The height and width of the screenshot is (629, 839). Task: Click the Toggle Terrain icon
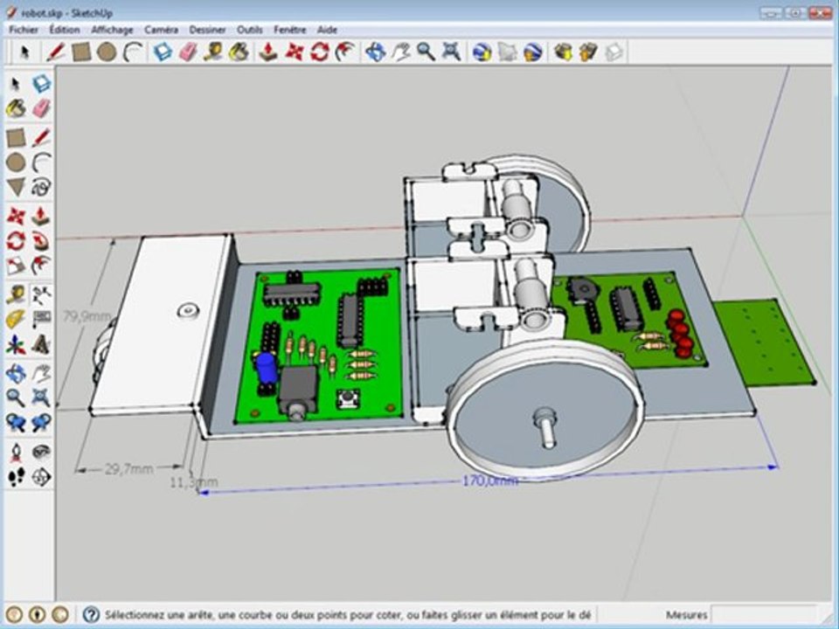[507, 52]
